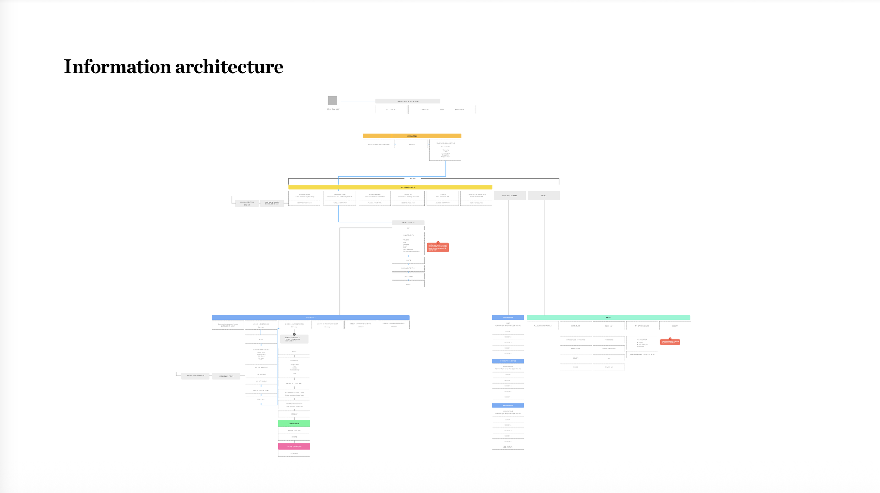Click the gray First time user square

[333, 101]
